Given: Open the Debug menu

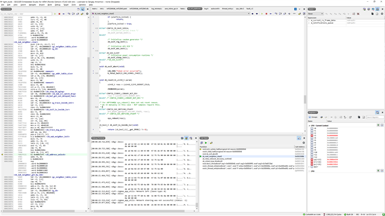Looking at the screenshot, I should coord(58,5).
